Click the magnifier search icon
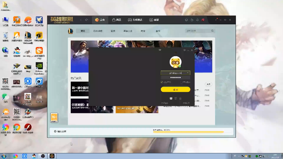The image size is (283, 159). (213, 31)
